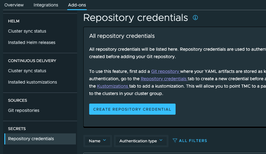The height and width of the screenshot is (154, 266).
Task: Click the HELM section heading
Action: [x=14, y=21]
